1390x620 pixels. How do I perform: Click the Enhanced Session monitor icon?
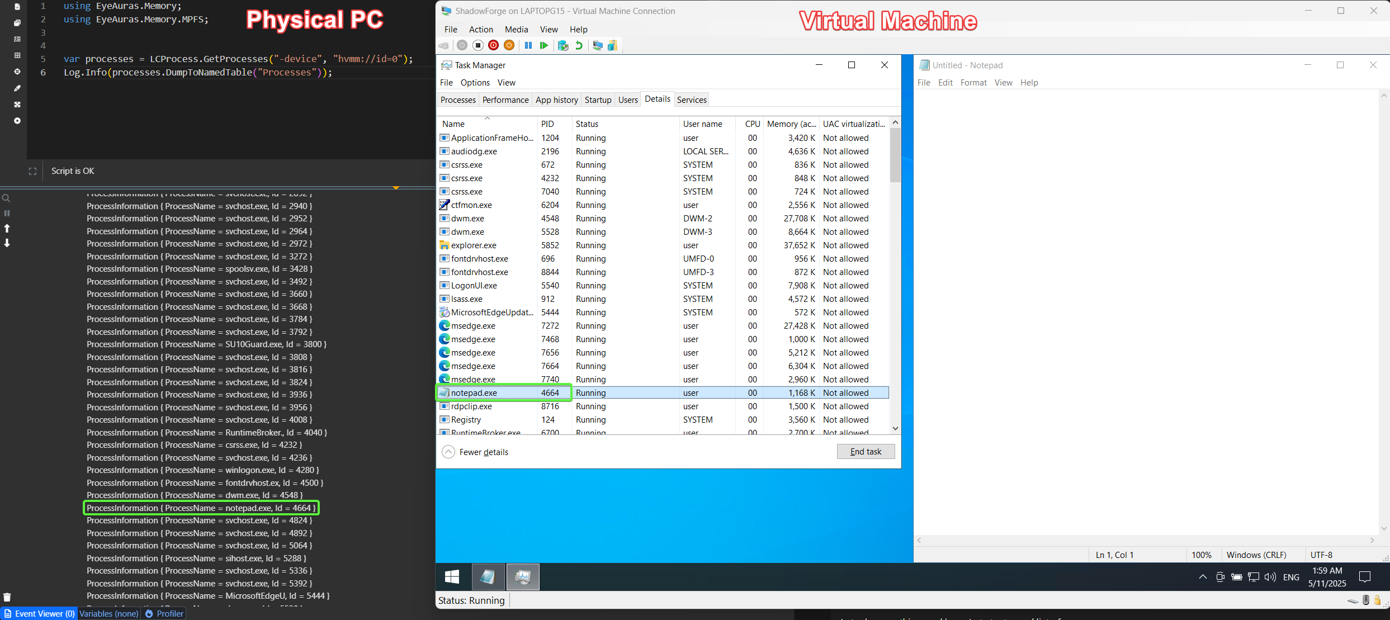[598, 45]
